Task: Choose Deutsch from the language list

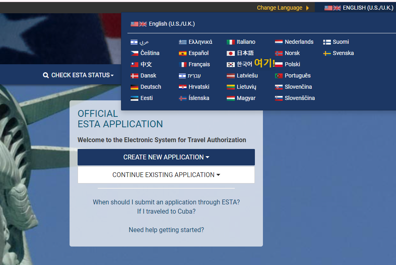Action: (151, 87)
